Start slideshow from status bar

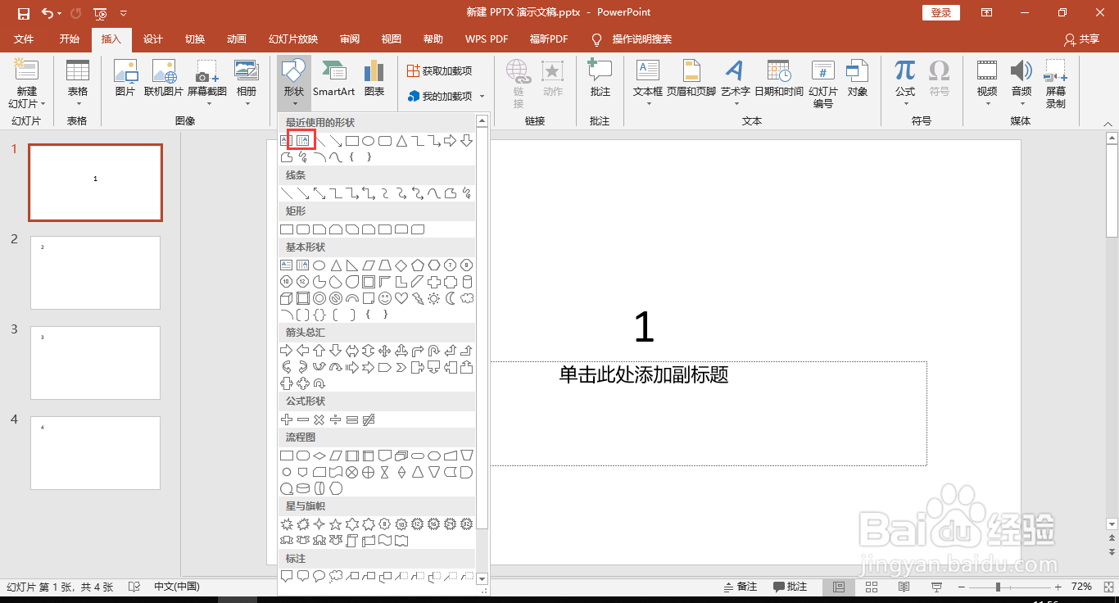pyautogui.click(x=936, y=587)
